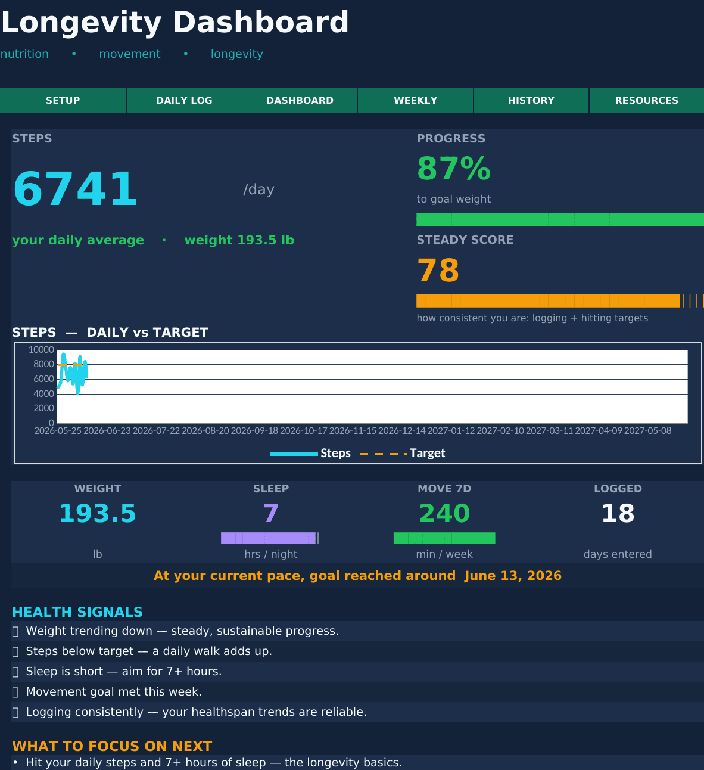Open the HISTORY tab
This screenshot has width=704, height=770.
[x=531, y=100]
